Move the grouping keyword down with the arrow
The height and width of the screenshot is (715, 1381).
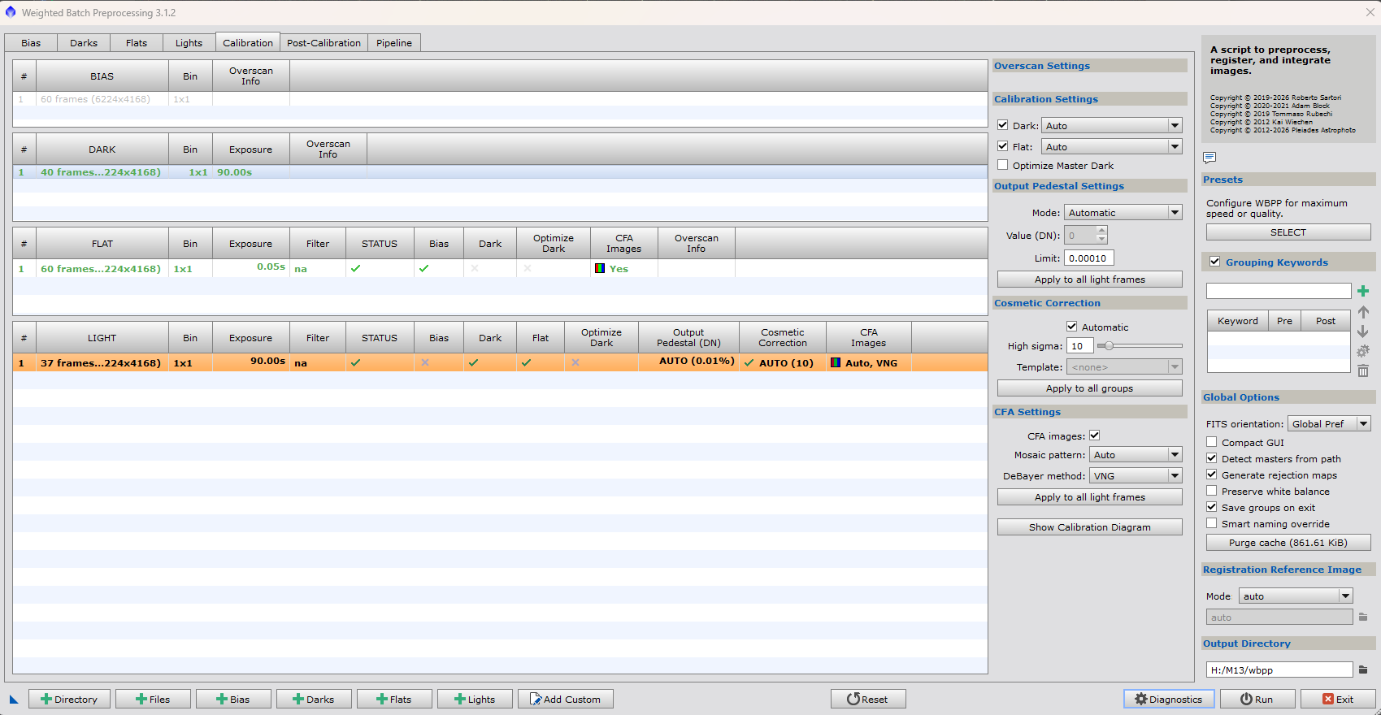pyautogui.click(x=1363, y=331)
